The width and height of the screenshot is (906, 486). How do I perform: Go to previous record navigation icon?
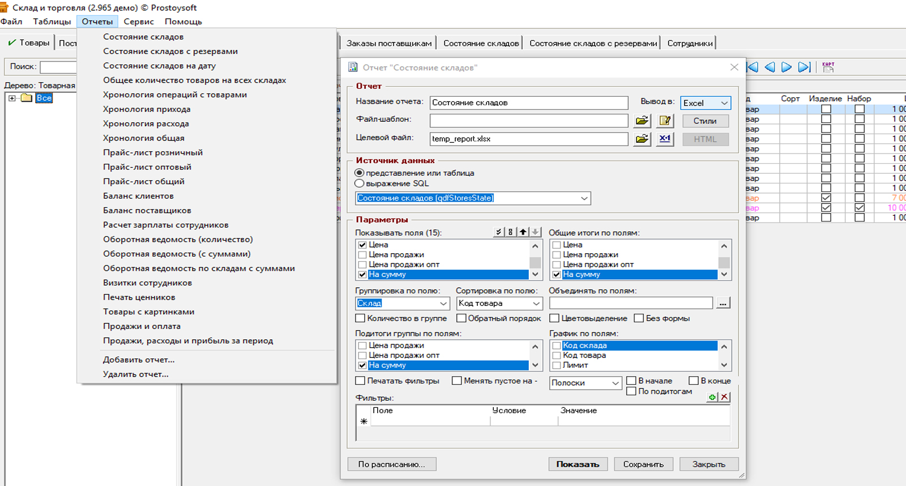coord(770,67)
